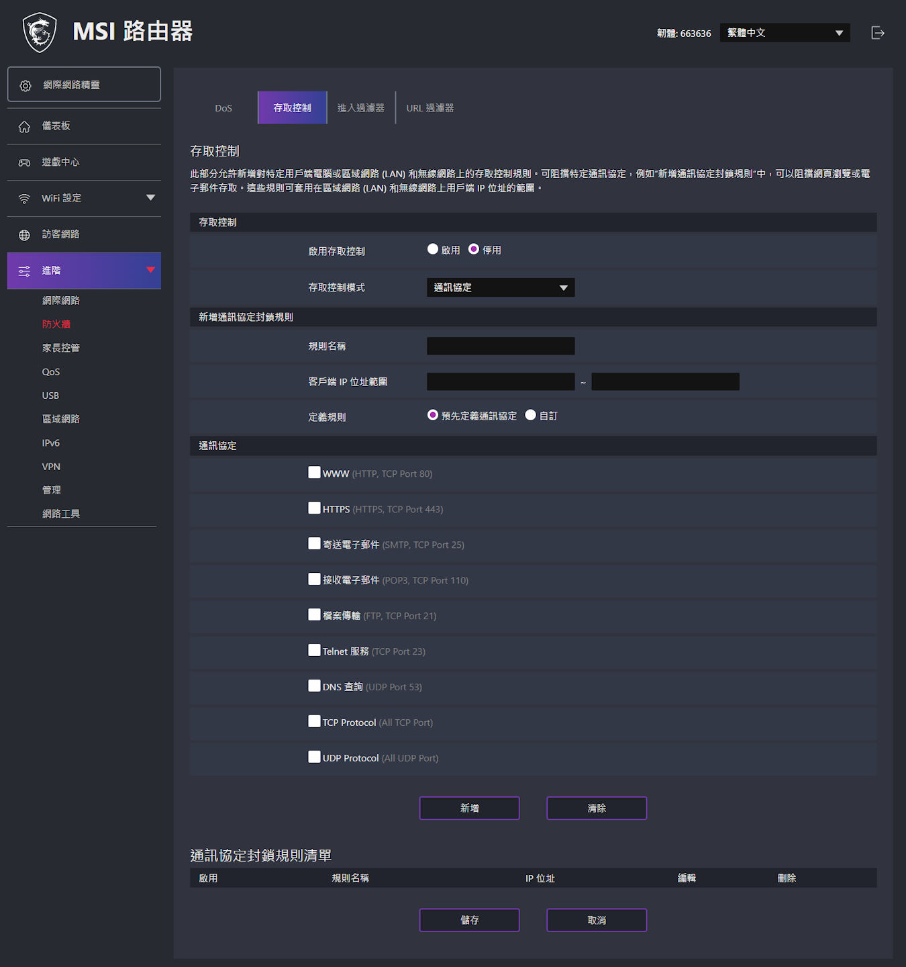Tick the 寄送電子郵件 SMTP checkbox
This screenshot has width=906, height=967.
pos(314,543)
